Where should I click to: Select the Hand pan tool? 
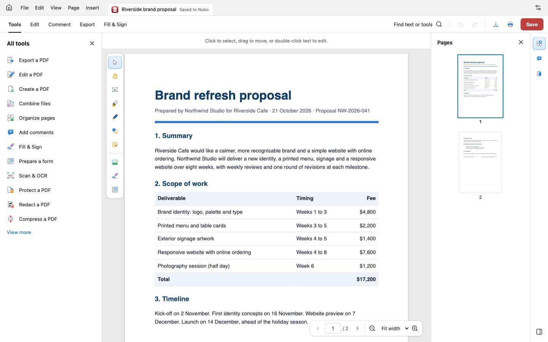(x=115, y=76)
